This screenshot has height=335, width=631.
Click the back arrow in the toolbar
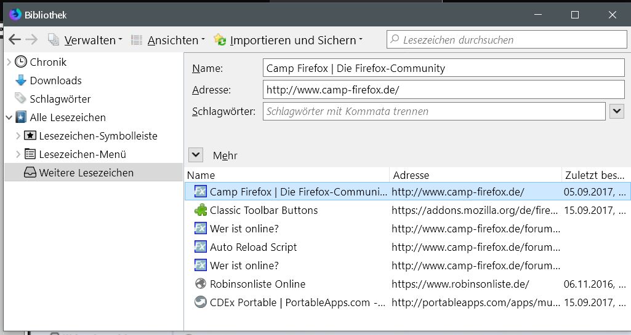[15, 39]
